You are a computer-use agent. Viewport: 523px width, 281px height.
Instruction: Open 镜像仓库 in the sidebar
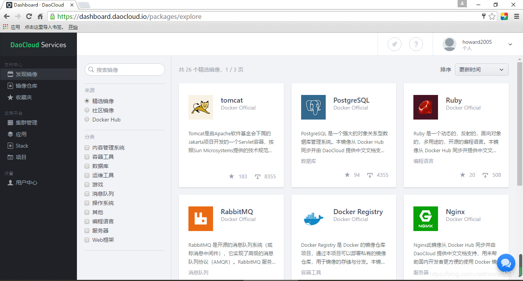coord(38,86)
